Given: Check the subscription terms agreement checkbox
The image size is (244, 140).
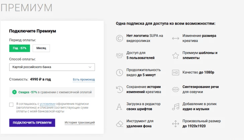Looking at the screenshot, I should (11, 104).
